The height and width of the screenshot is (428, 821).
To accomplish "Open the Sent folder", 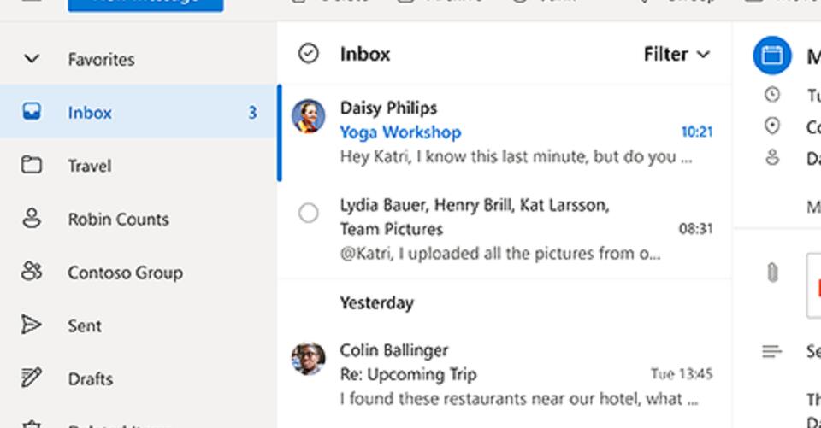I will point(85,325).
